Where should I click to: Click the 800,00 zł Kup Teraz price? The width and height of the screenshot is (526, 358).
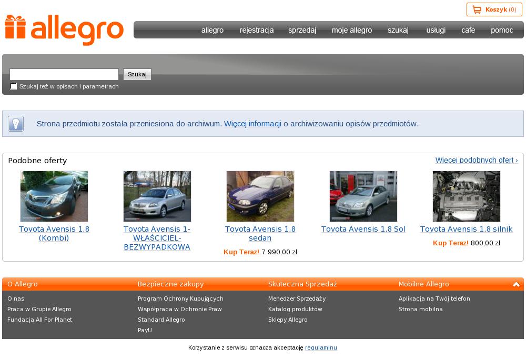click(466, 243)
